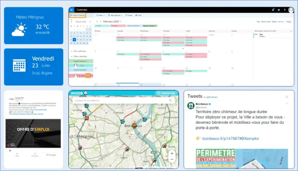Click the Expand map button
This screenshot has height=171, width=298.
pyautogui.click(x=167, y=93)
